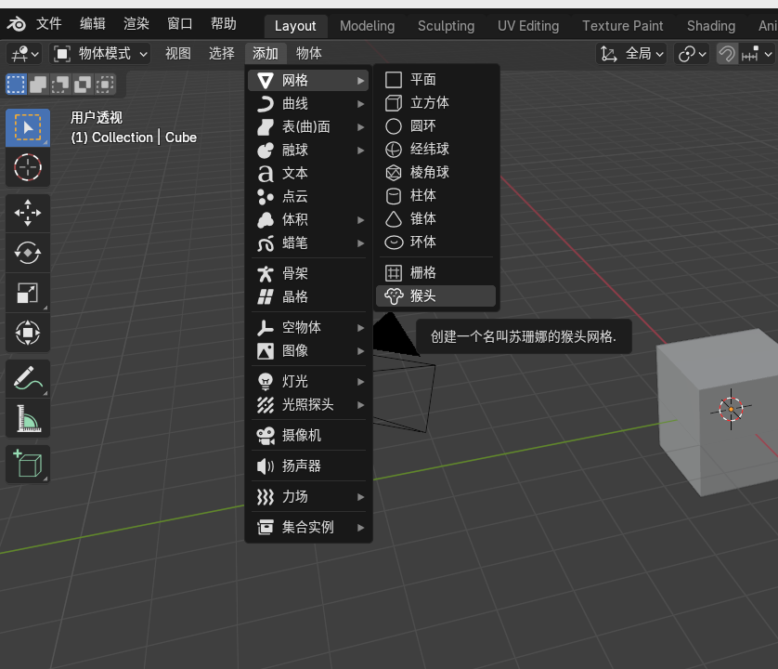Switch to the Modeling workspace tab
This screenshot has height=669, width=778.
367,26
